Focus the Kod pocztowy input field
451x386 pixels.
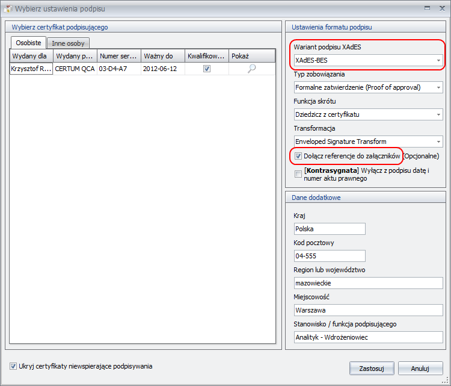click(x=330, y=256)
